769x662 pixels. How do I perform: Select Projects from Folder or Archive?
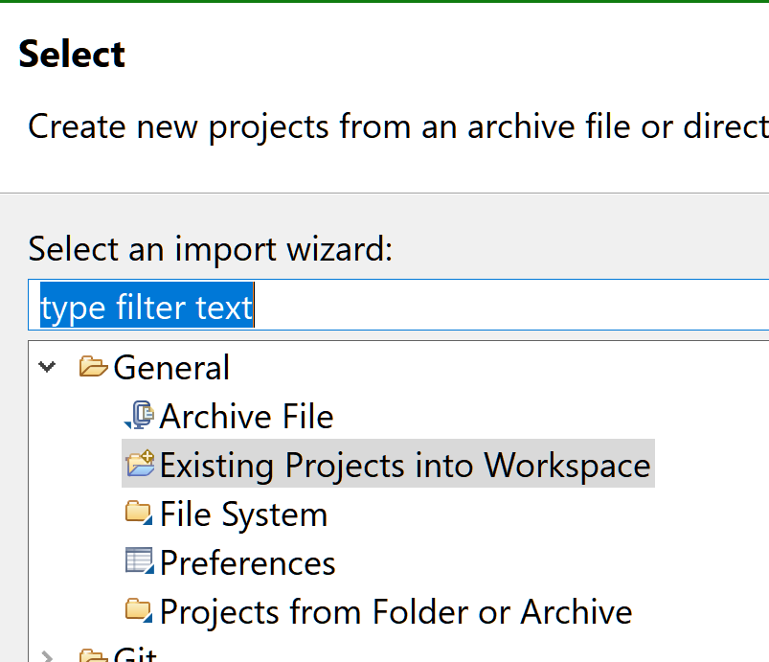point(396,611)
